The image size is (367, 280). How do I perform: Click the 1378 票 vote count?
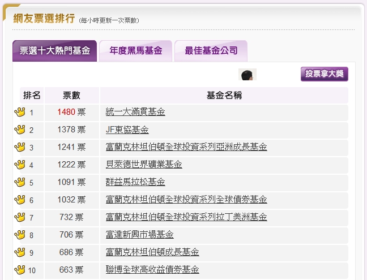coord(71,130)
